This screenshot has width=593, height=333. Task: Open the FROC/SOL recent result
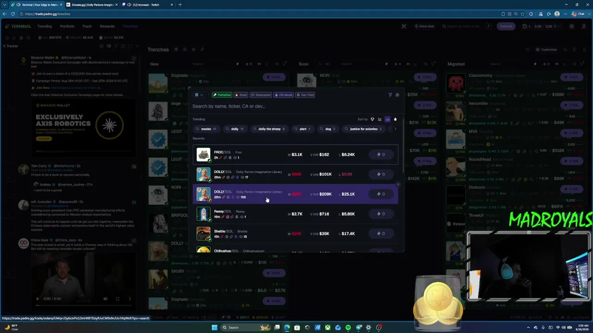coord(295,154)
